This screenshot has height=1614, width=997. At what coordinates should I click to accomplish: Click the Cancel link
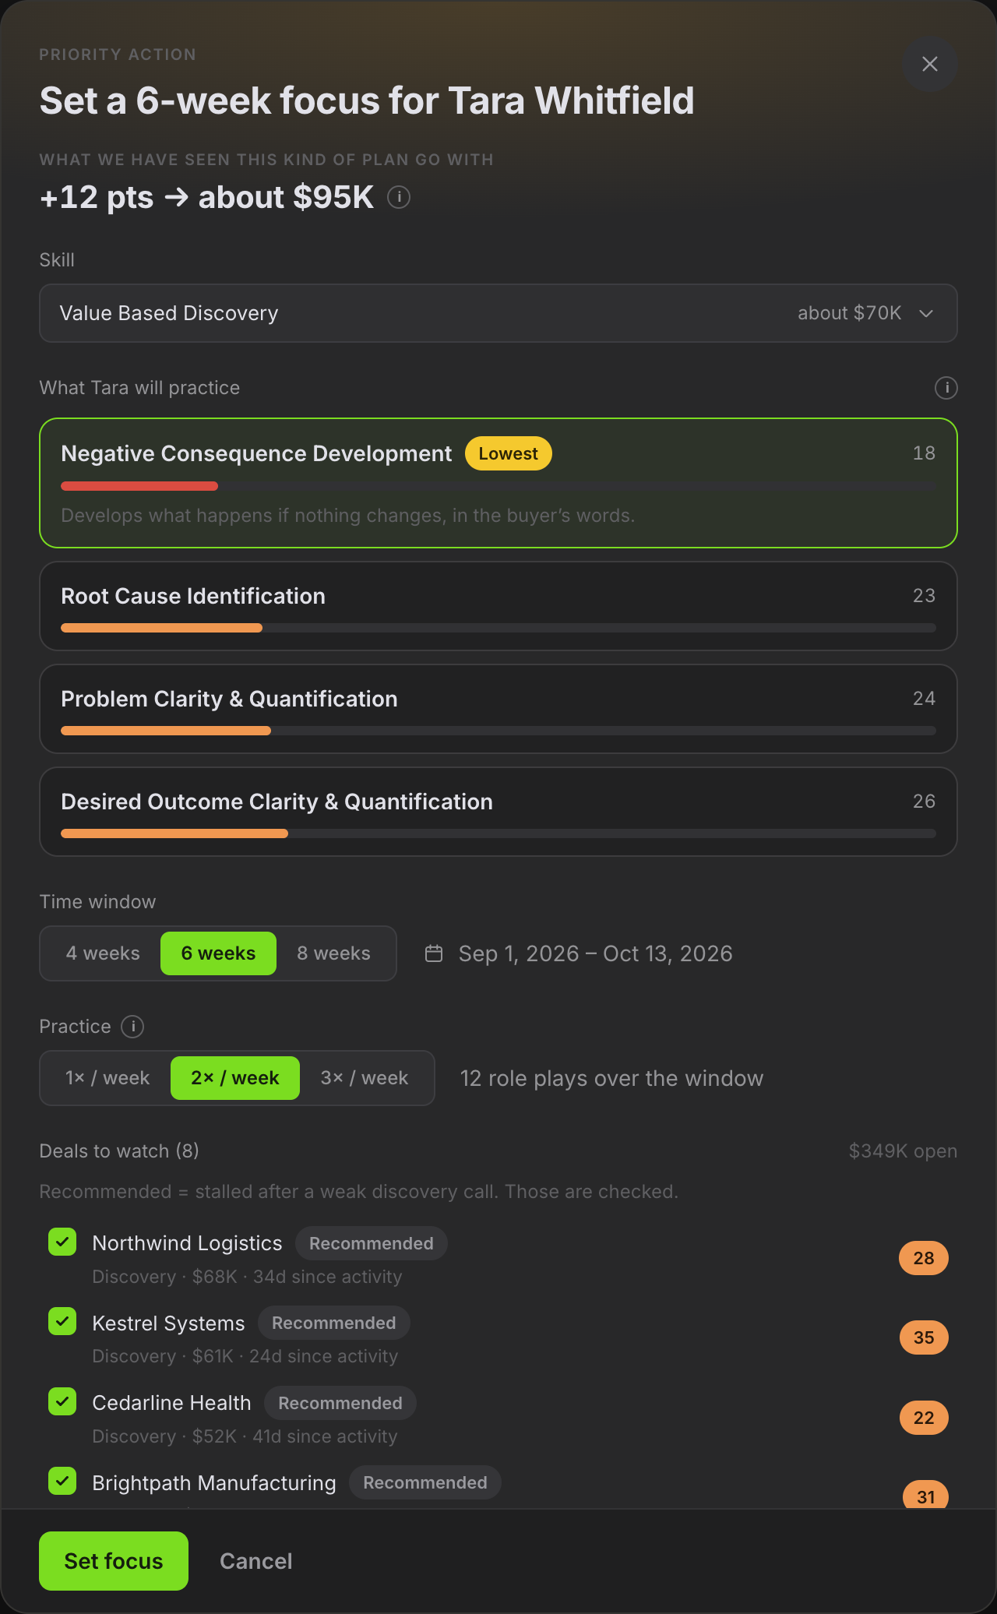coord(256,1561)
